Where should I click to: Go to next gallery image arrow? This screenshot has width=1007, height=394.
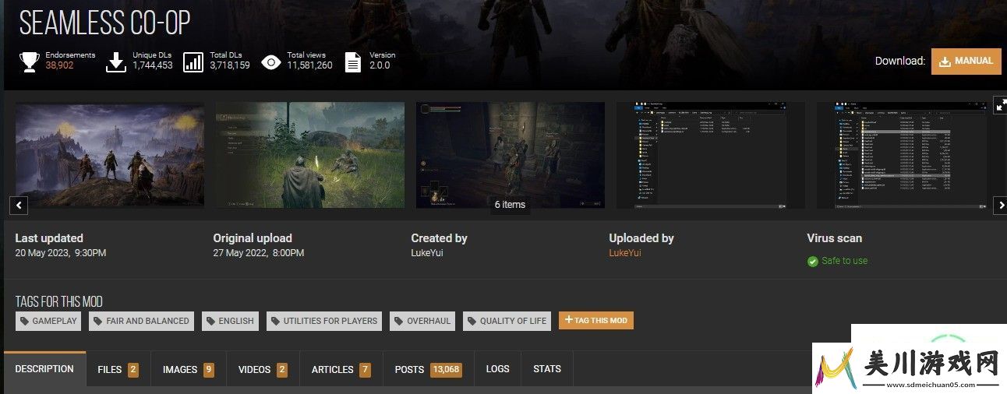[x=1002, y=206]
